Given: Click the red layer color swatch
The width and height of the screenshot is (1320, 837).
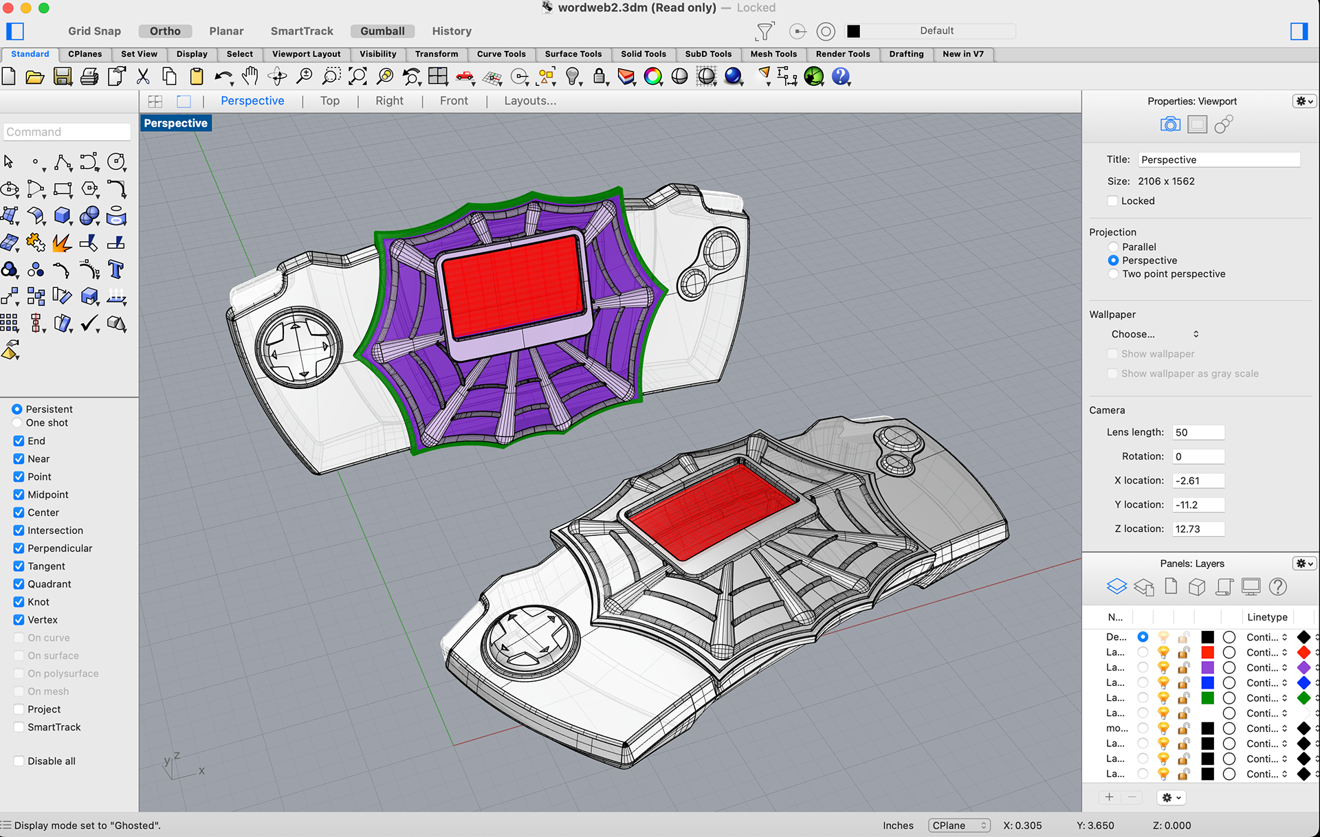Looking at the screenshot, I should click(1207, 652).
